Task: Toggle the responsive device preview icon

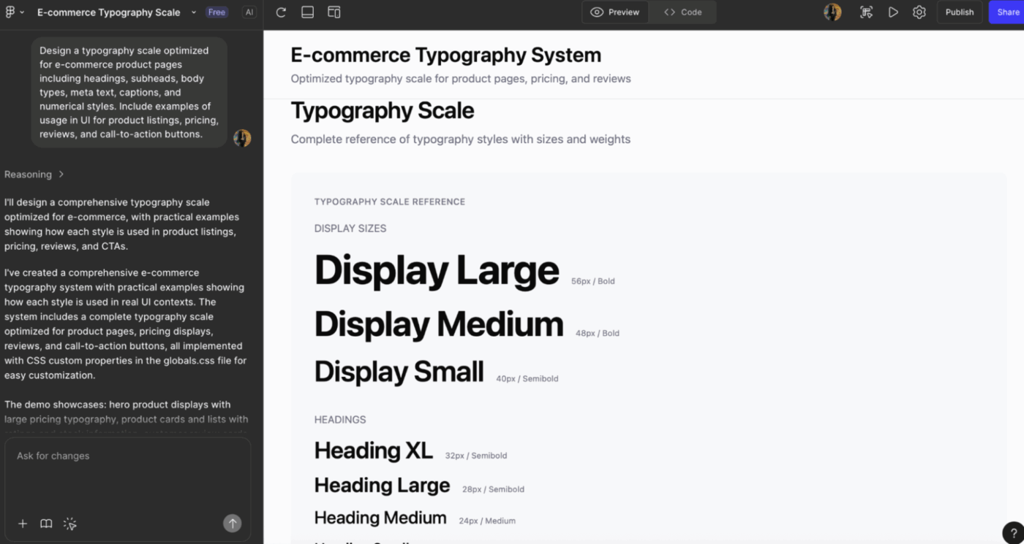Action: pos(334,12)
